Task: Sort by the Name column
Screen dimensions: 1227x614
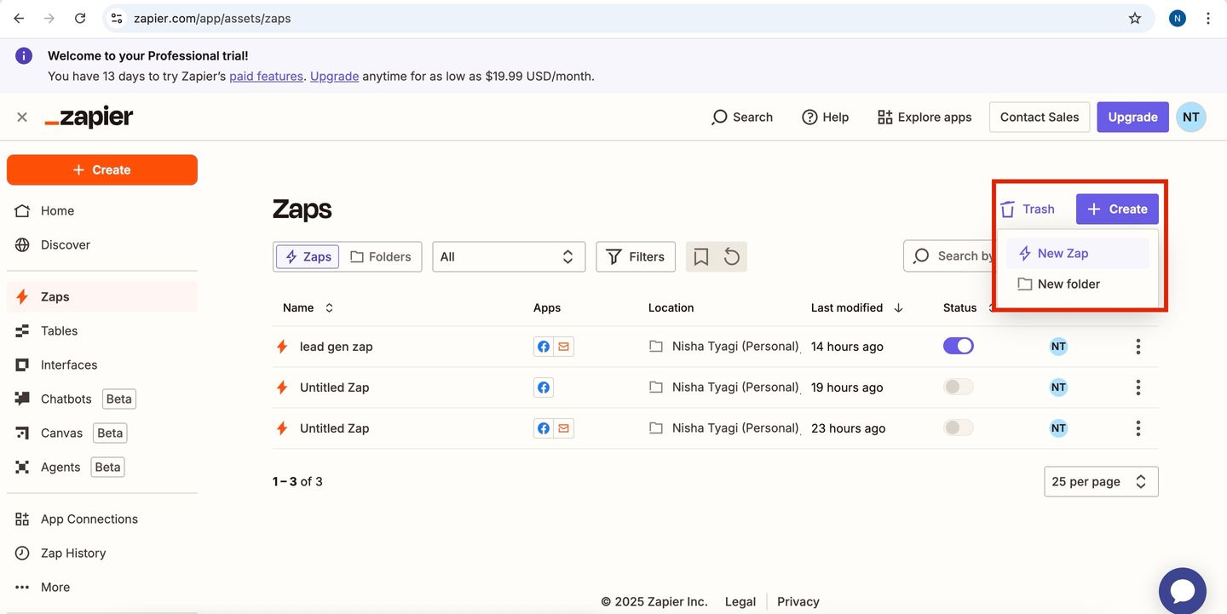Action: pyautogui.click(x=308, y=307)
